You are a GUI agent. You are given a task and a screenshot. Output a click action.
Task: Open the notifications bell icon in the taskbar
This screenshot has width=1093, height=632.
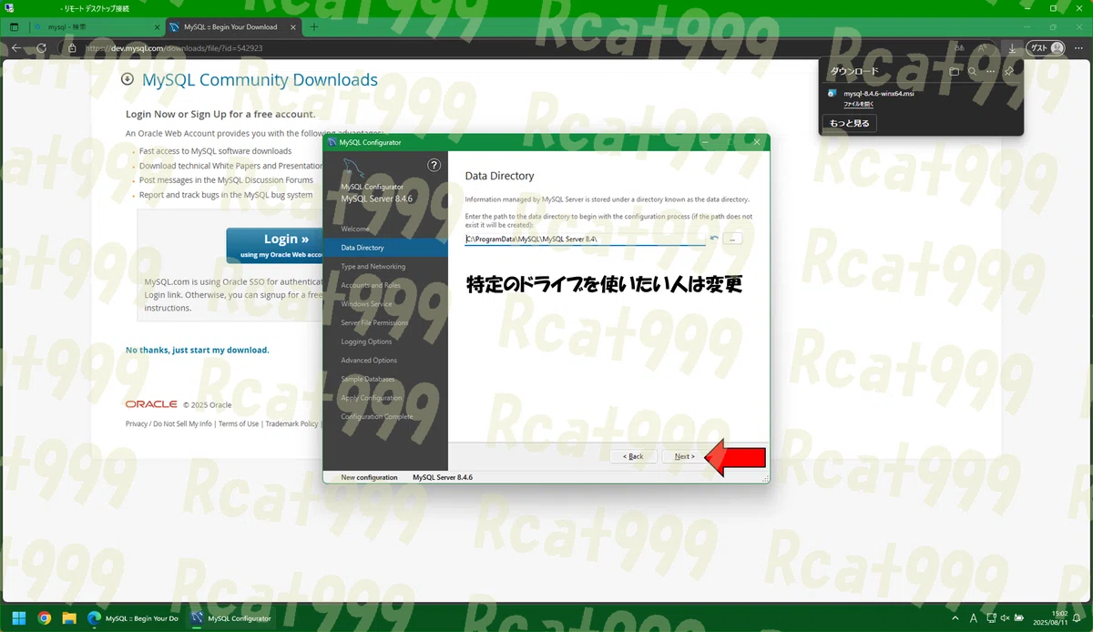click(x=1077, y=618)
